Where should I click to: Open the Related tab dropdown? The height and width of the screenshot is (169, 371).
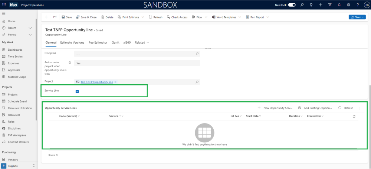click(142, 43)
